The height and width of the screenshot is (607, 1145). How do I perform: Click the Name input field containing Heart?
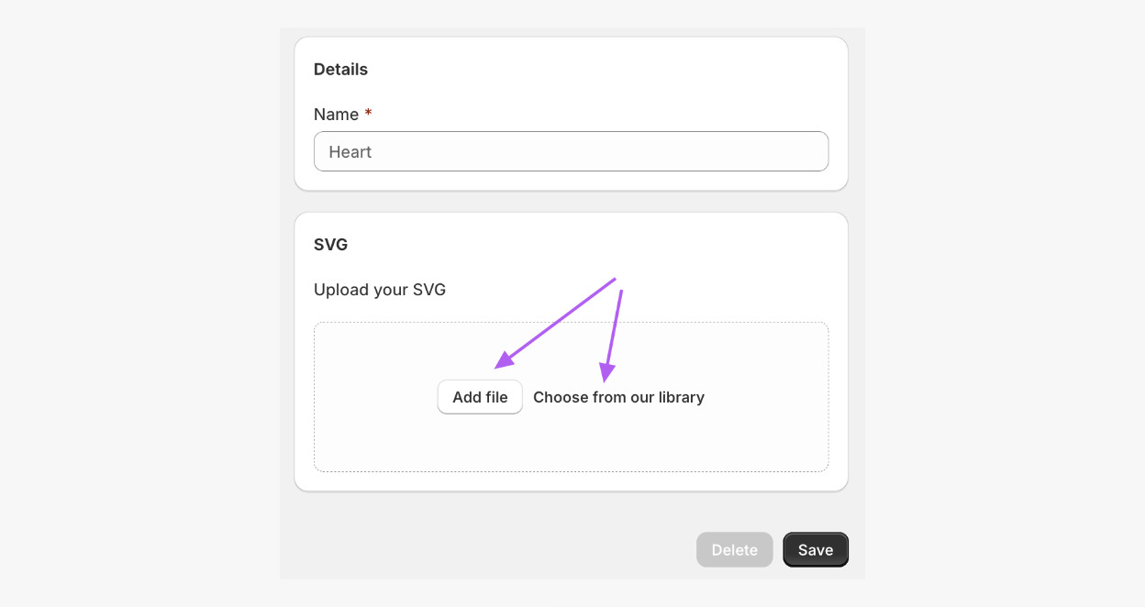coord(571,151)
